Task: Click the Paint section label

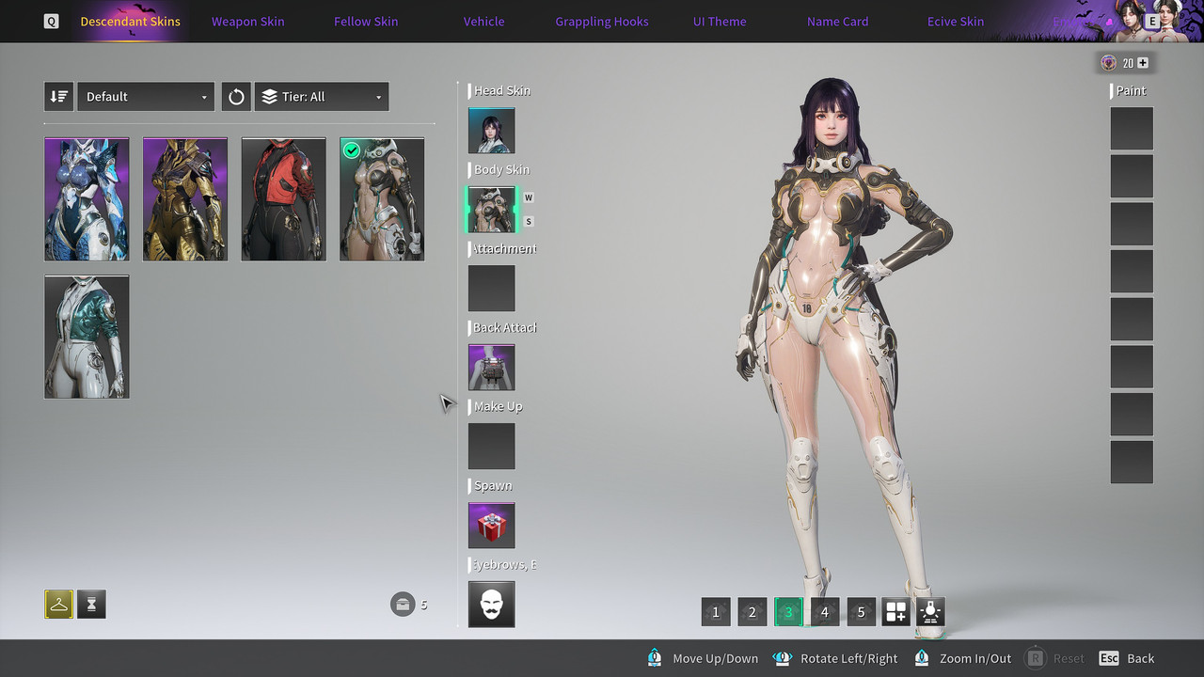Action: pos(1131,90)
